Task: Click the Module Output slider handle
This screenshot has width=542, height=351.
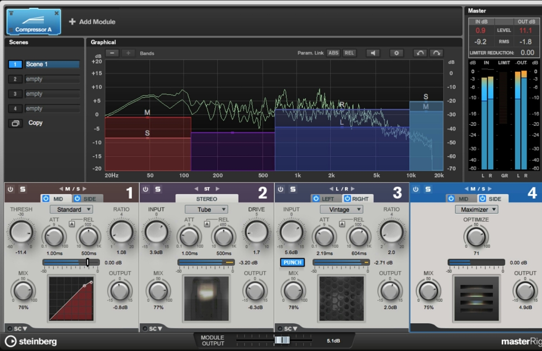Action: click(x=282, y=340)
